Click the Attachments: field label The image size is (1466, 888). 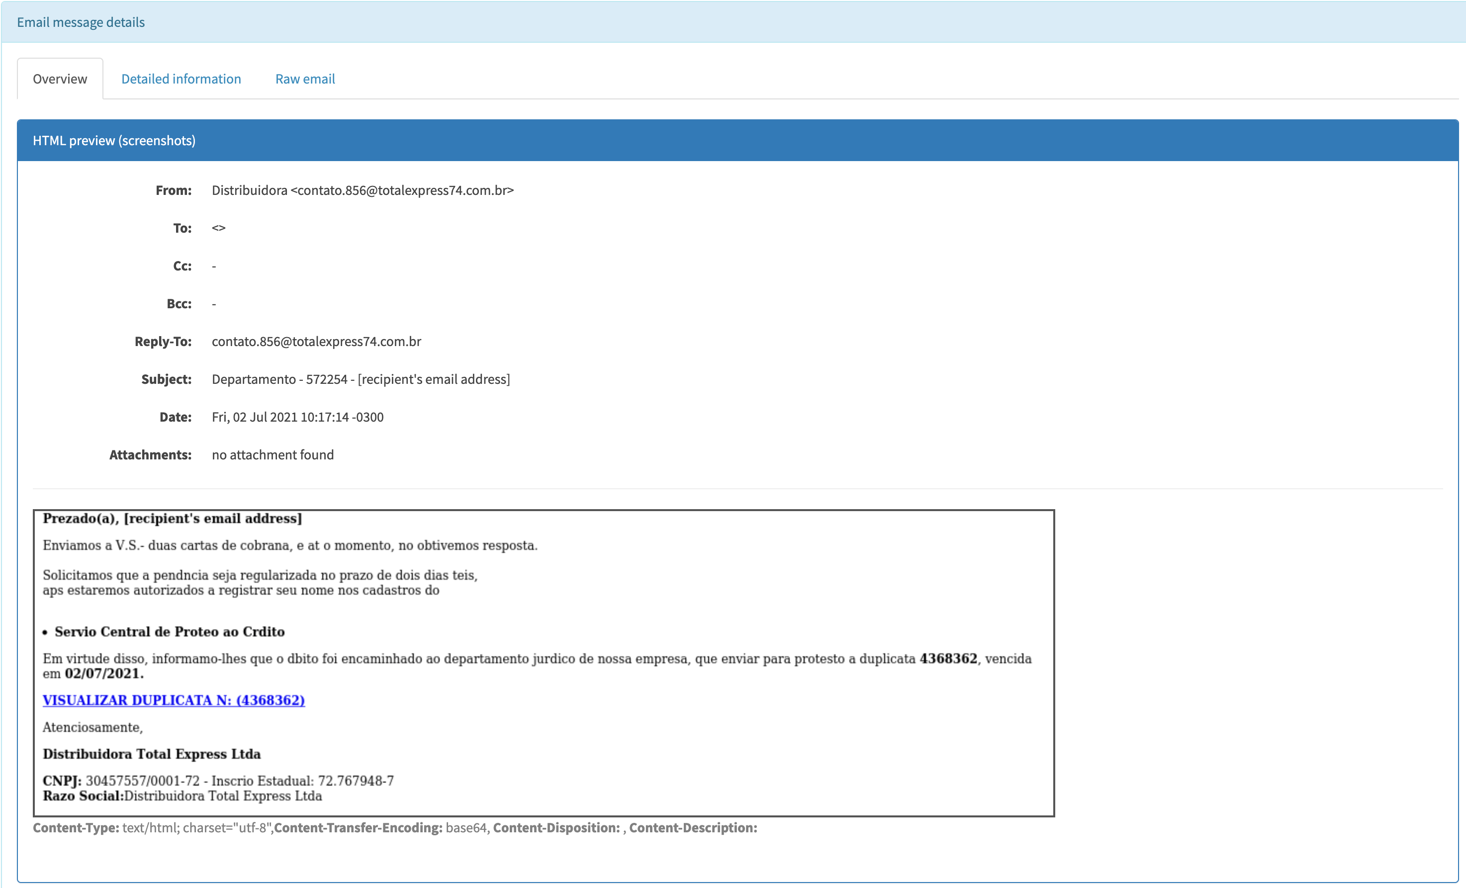pos(150,455)
